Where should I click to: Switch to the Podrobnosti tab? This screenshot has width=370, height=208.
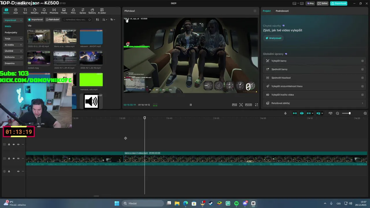[282, 11]
